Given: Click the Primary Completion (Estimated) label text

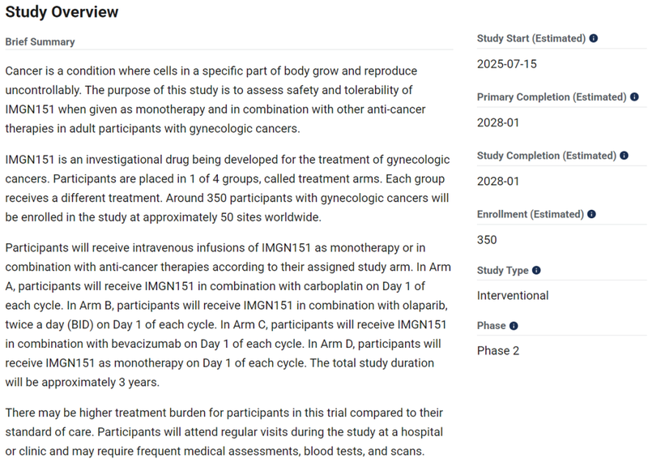Looking at the screenshot, I should pos(552,96).
